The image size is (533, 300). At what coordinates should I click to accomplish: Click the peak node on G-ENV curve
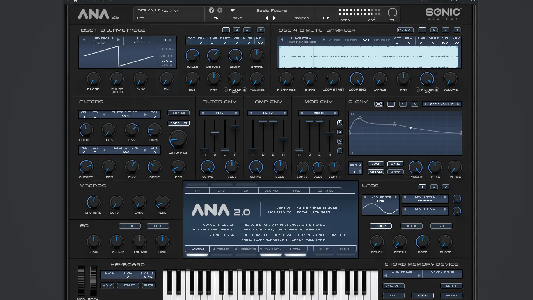pyautogui.click(x=360, y=118)
